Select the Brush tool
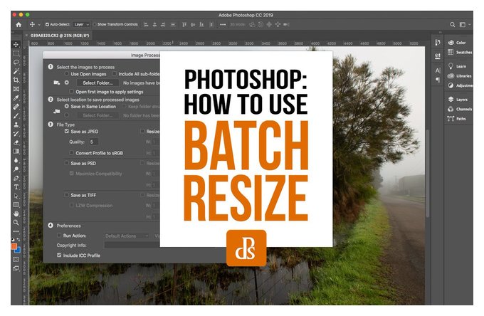 coord(16,116)
